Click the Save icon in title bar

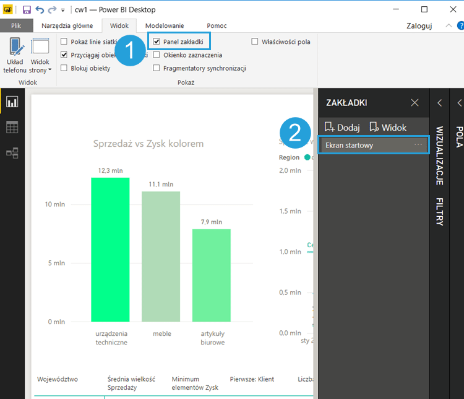click(27, 10)
